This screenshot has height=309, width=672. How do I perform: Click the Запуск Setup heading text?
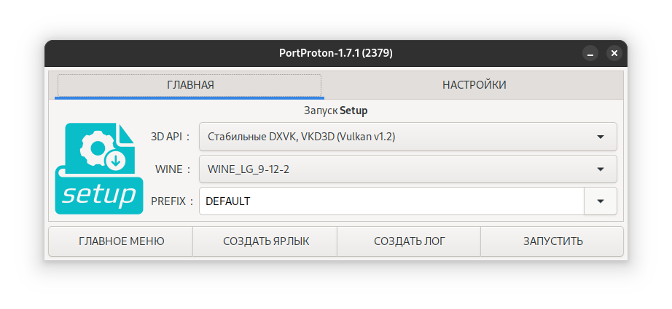pyautogui.click(x=335, y=111)
